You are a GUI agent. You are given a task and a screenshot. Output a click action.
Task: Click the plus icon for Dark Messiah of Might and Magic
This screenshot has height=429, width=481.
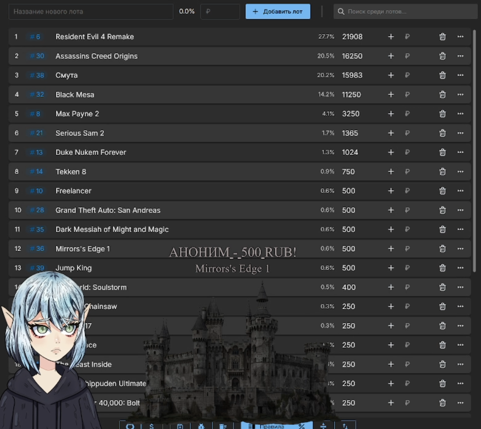(x=391, y=229)
